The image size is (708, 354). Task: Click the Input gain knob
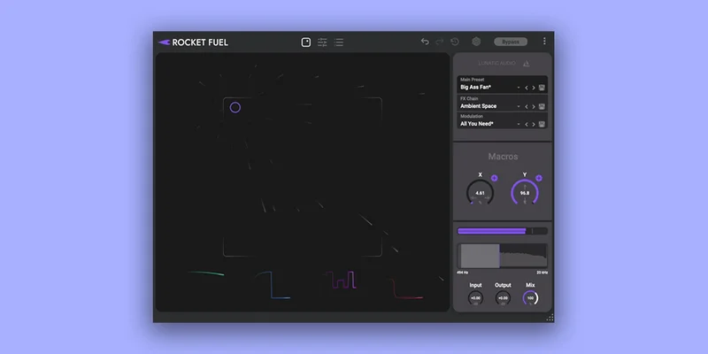[x=475, y=298]
